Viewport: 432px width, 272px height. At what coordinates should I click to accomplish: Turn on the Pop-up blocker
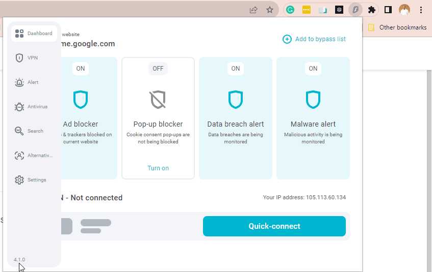[158, 168]
